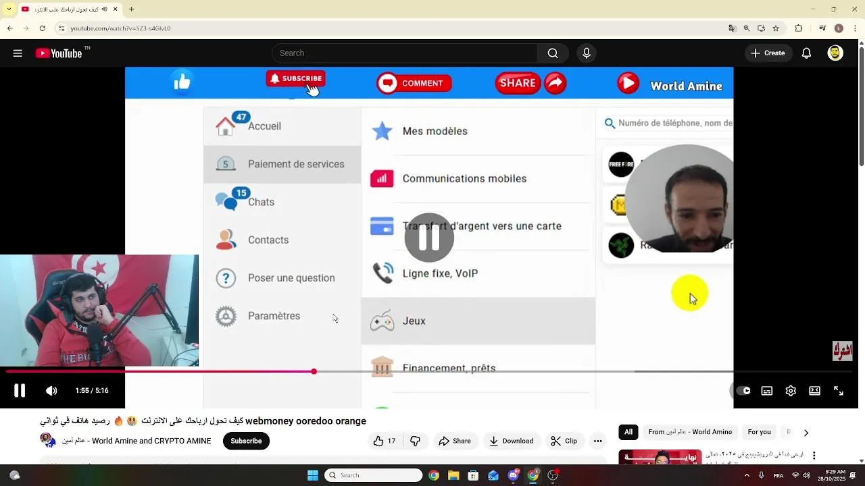Select the For you chip
The width and height of the screenshot is (865, 486).
click(759, 432)
